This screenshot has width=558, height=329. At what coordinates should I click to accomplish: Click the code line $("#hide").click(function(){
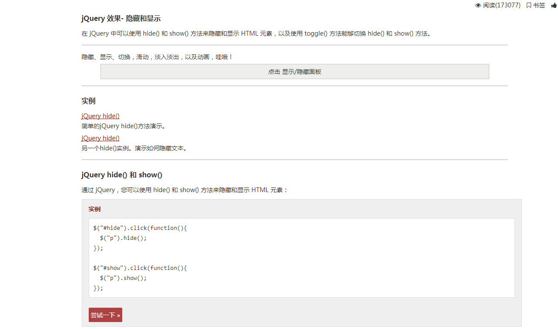coord(140,228)
